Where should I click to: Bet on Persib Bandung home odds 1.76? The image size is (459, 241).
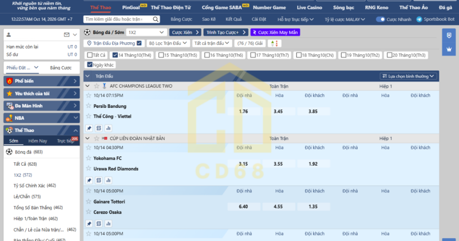[x=243, y=112]
